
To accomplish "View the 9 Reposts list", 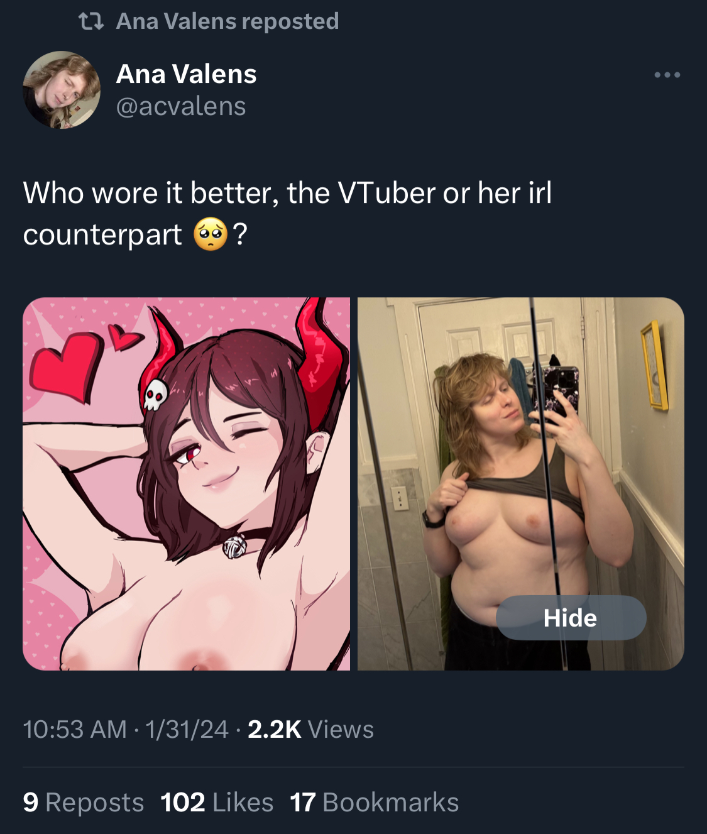I will 84,803.
